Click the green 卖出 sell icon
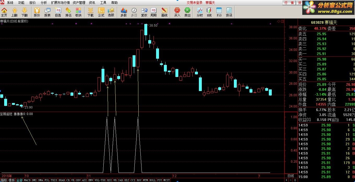 pos(187,12)
